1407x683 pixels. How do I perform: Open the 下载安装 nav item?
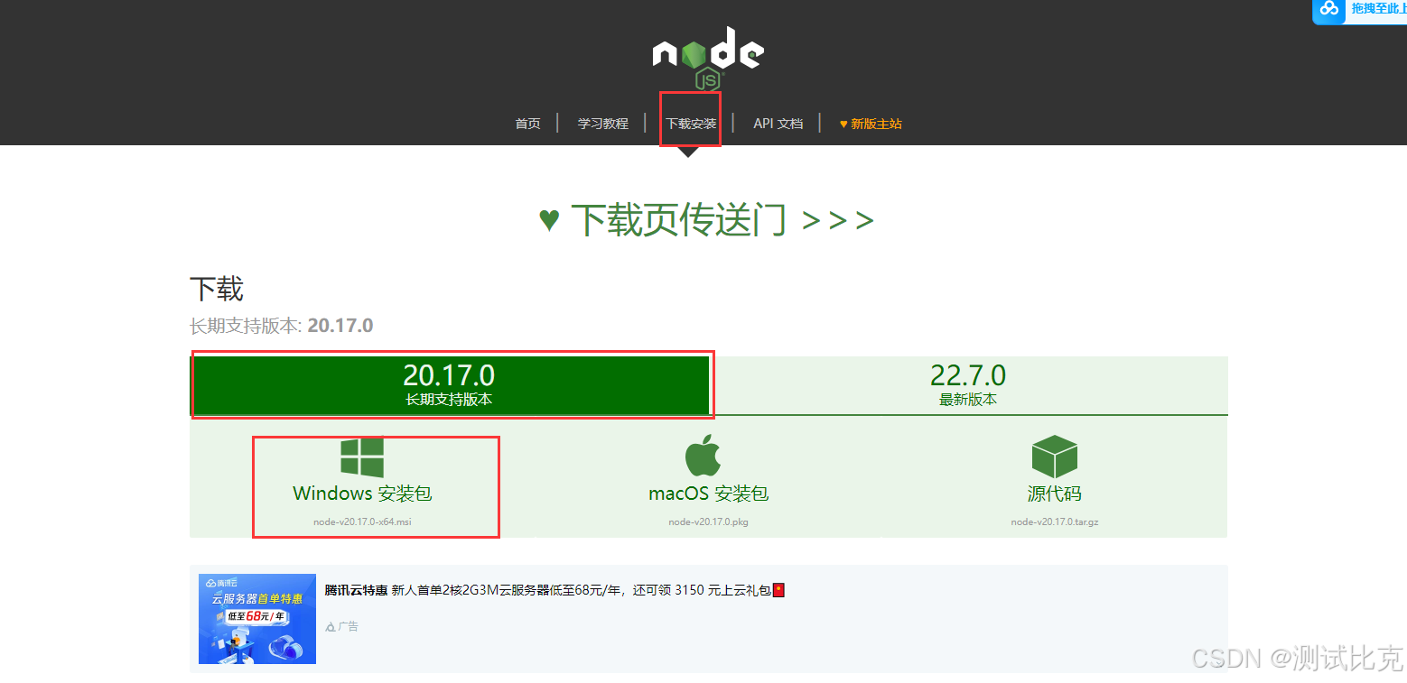point(691,124)
